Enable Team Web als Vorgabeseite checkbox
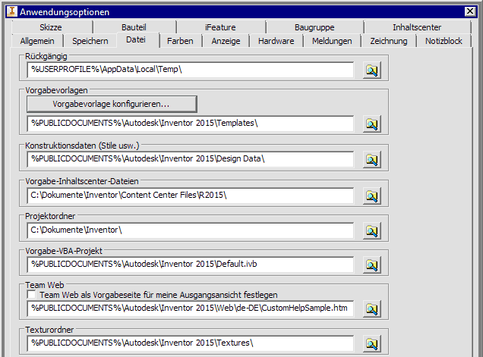Image resolution: width=483 pixels, height=357 pixels. [31, 295]
